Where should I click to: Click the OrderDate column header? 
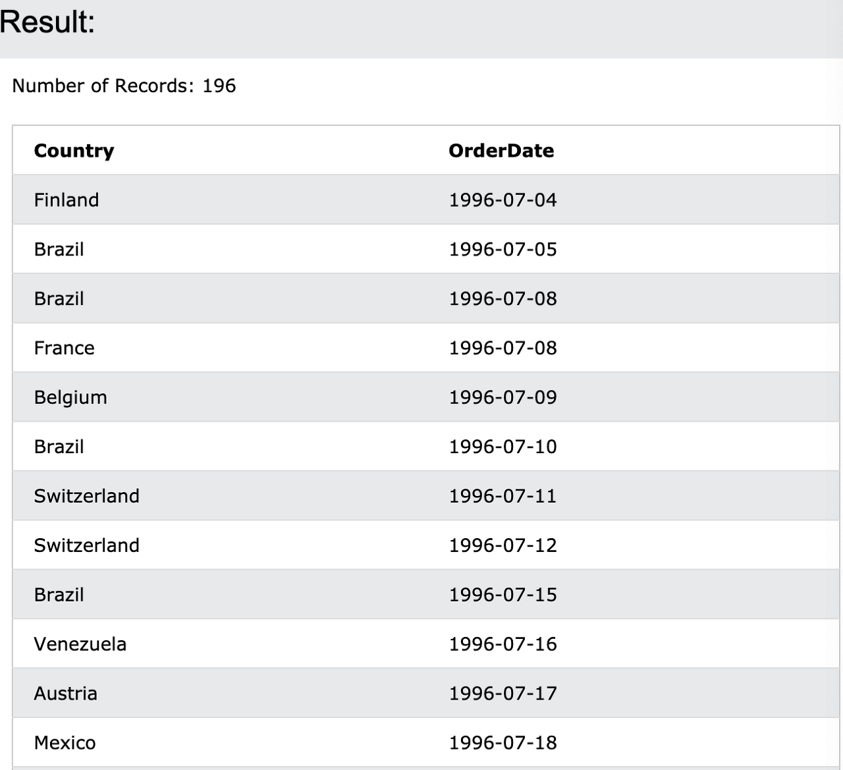pyautogui.click(x=501, y=150)
